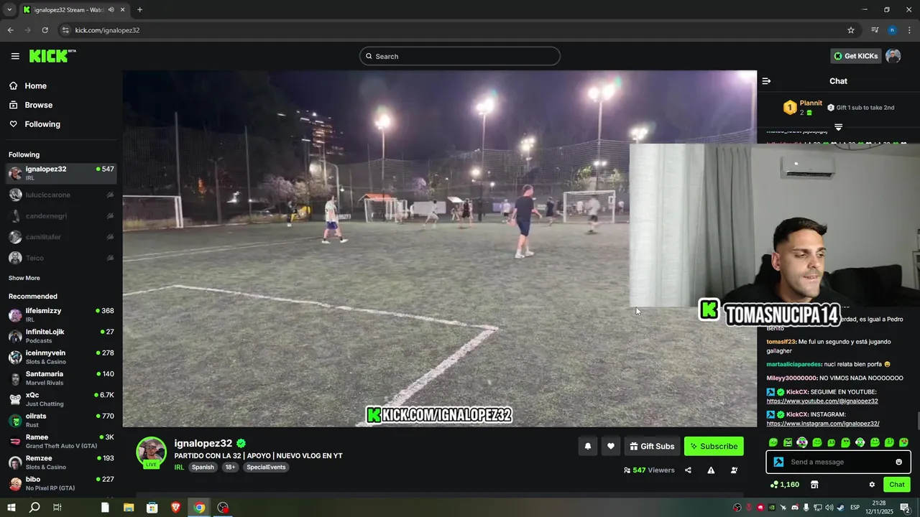Turn on notifications with the bell icon

(588, 446)
